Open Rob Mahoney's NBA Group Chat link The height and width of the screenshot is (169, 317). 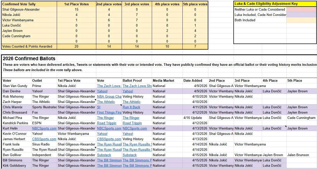coord(109,96)
